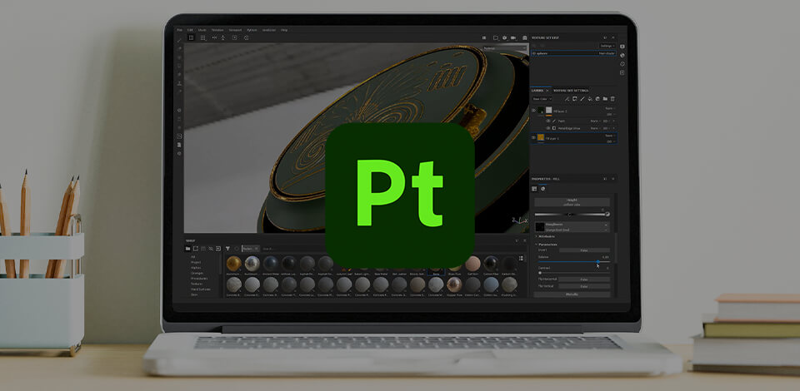Open the Viewport menu
This screenshot has height=391, width=800.
[235, 30]
